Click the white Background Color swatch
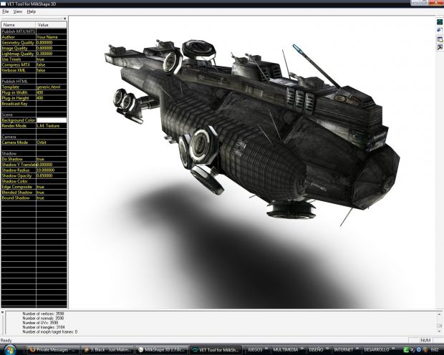 (x=52, y=120)
